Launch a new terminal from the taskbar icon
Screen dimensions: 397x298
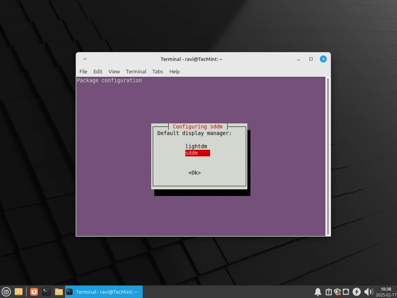pos(47,291)
